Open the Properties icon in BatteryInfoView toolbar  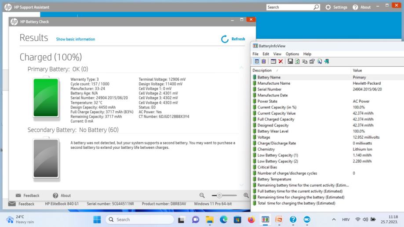[x=312, y=61]
